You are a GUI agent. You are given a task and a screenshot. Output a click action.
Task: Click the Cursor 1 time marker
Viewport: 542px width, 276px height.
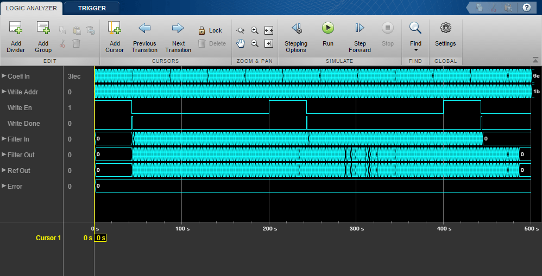tap(100, 238)
